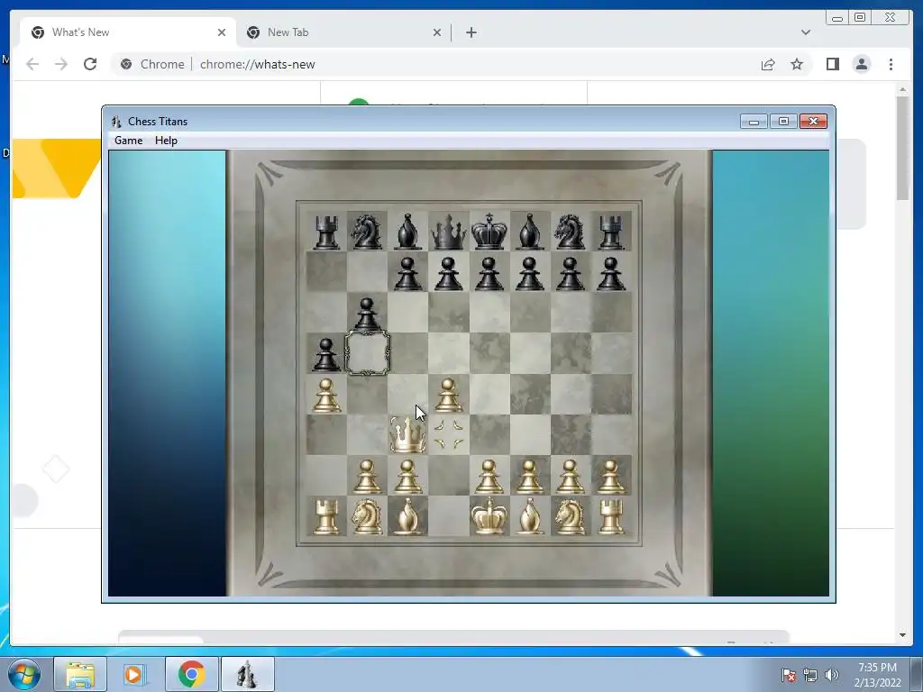Select the white knight on b1
Screen dimensions: 923x692
[366, 516]
